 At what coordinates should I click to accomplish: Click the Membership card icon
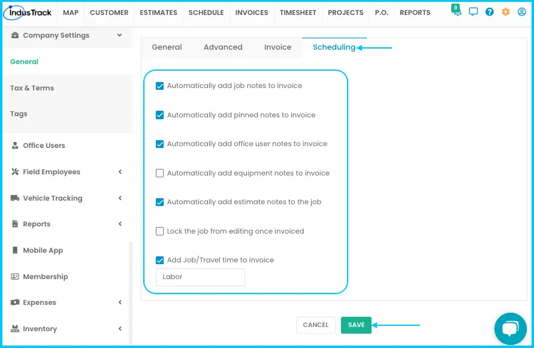(x=15, y=277)
